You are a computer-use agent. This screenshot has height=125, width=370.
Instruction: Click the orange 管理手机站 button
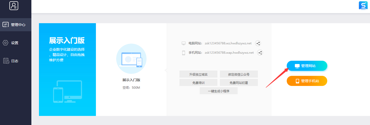coord(307,81)
